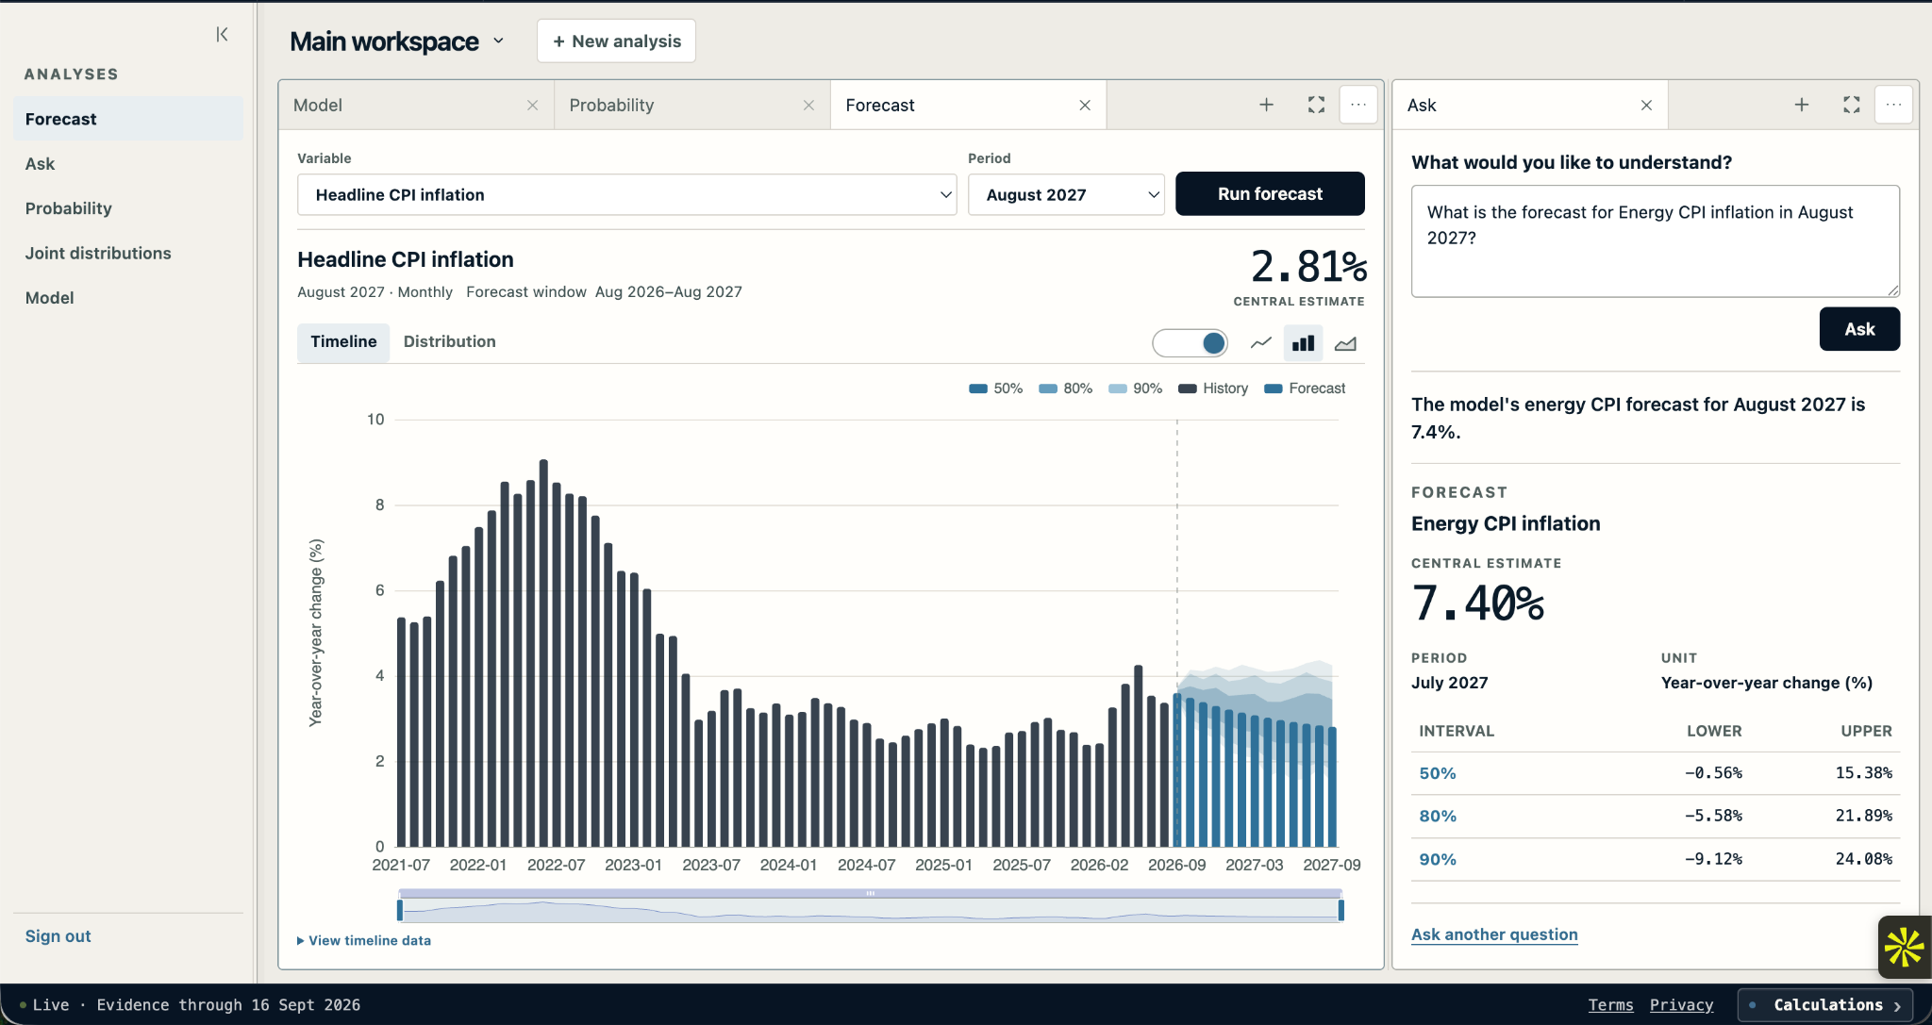This screenshot has width=1932, height=1025.
Task: Click the New analysis button
Action: click(x=616, y=41)
